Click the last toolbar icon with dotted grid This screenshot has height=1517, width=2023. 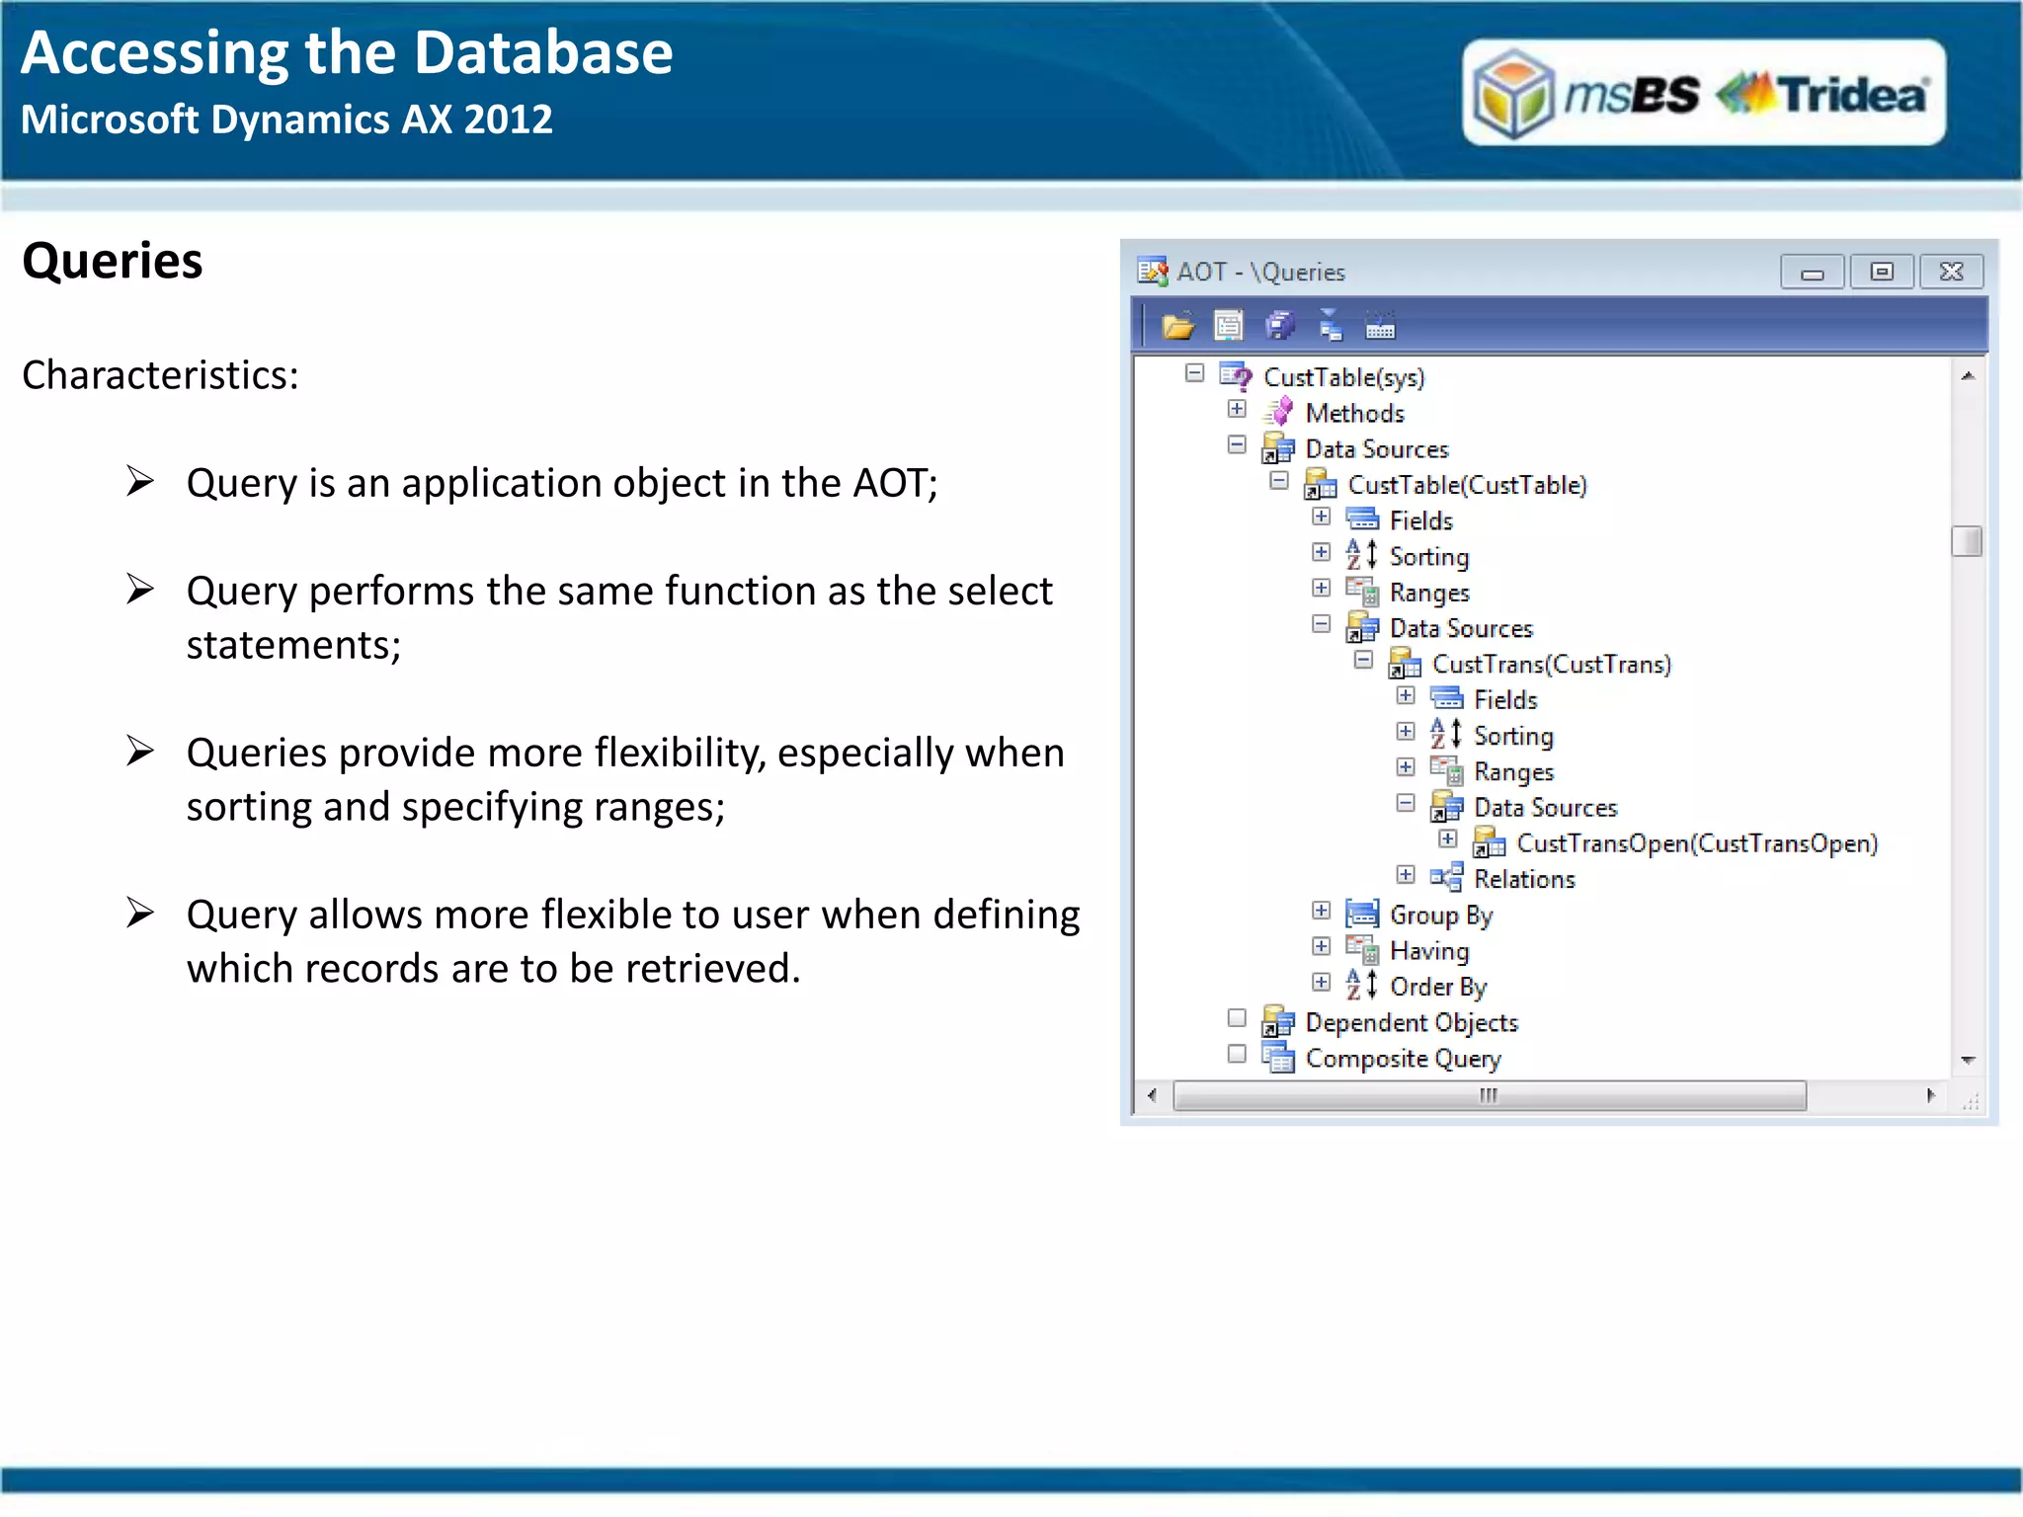(x=1380, y=326)
